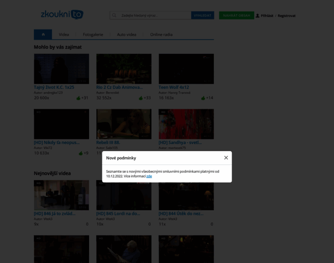
Task: Click author martasek75
Action: (177, 148)
